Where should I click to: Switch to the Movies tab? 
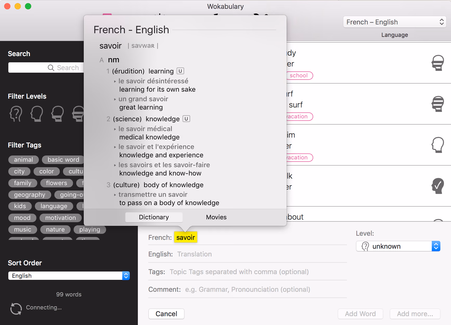point(216,217)
